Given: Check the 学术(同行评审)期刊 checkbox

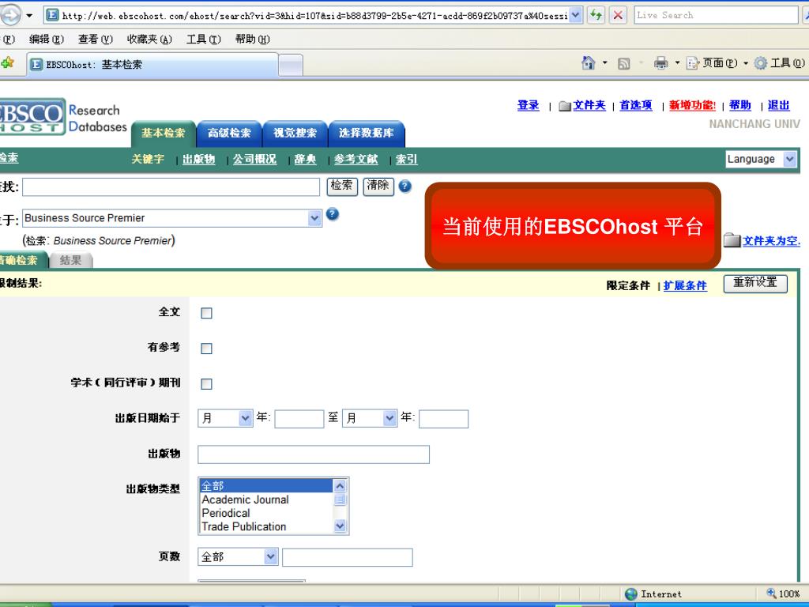Looking at the screenshot, I should point(206,383).
